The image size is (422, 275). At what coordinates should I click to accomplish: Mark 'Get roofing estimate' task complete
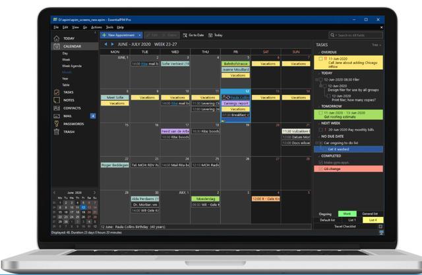(x=320, y=112)
